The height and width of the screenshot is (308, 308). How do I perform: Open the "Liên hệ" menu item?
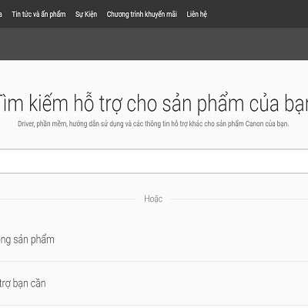(196, 14)
